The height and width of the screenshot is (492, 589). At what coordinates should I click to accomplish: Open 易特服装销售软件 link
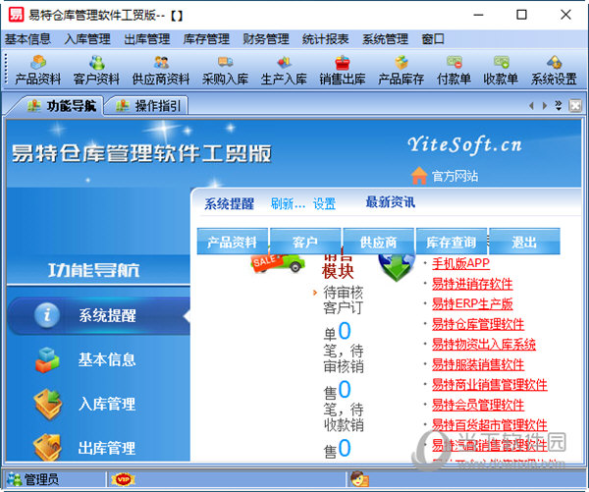(x=478, y=364)
